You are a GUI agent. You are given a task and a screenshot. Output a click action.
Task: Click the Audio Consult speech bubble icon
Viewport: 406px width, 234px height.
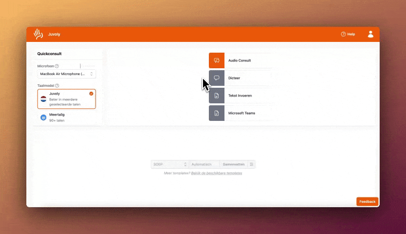click(x=217, y=60)
